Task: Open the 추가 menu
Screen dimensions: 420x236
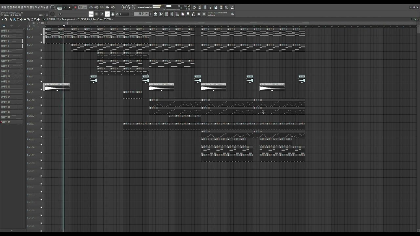Action: pyautogui.click(x=15, y=7)
